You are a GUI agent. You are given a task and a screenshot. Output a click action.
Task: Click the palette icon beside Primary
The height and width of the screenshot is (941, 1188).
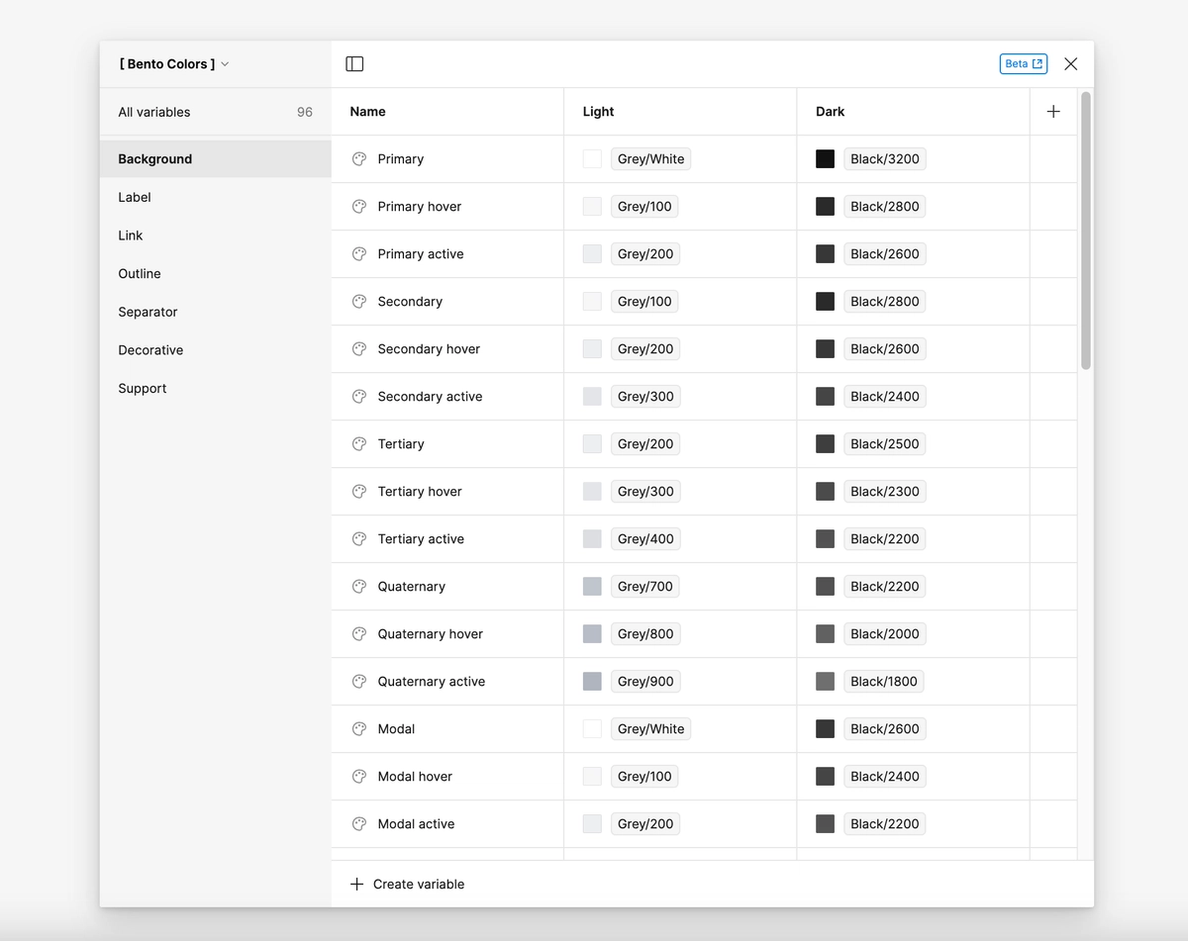pos(357,158)
